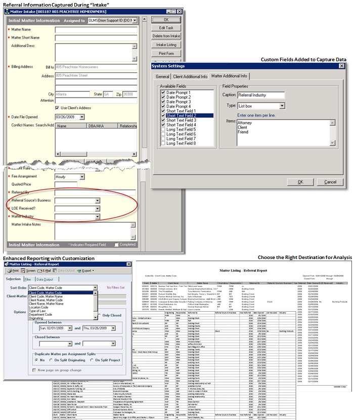Check Date Prompt 1 checkbox
The width and height of the screenshot is (355, 420).
point(163,93)
